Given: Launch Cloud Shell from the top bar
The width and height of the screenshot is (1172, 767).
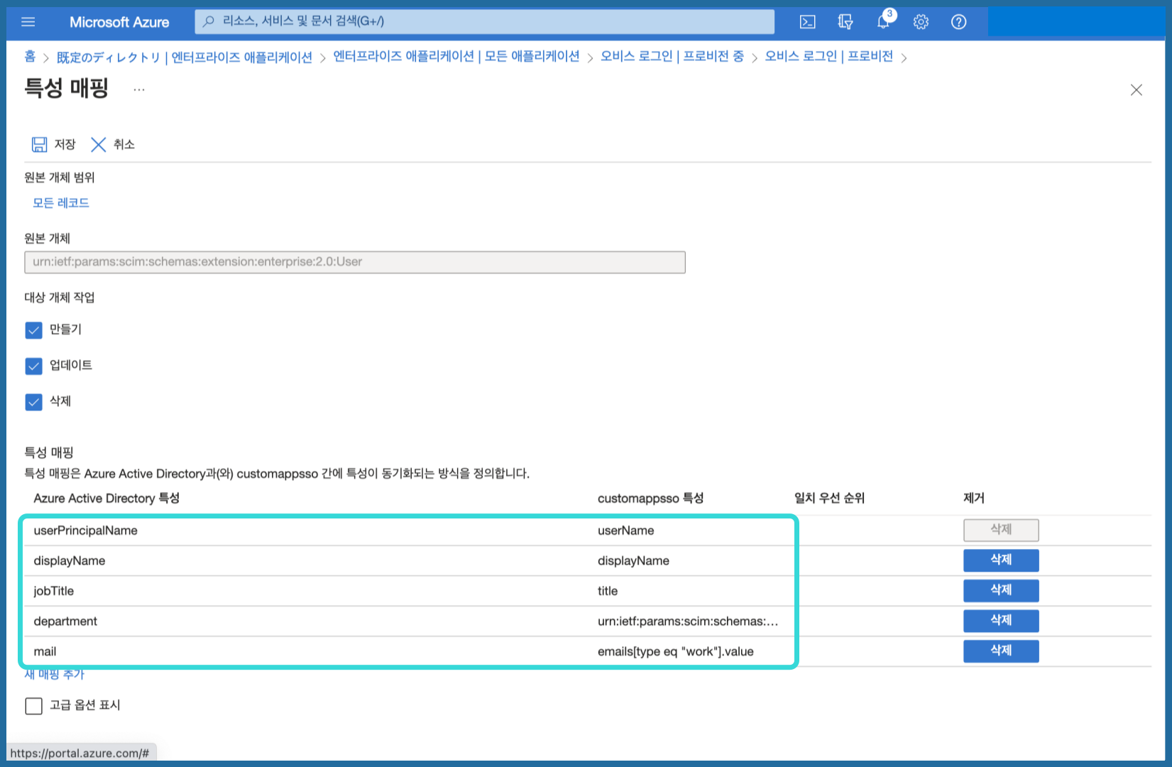Looking at the screenshot, I should tap(807, 22).
